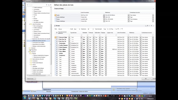Click the Sauver sous button
178x100 pixels.
[x=30, y=79]
